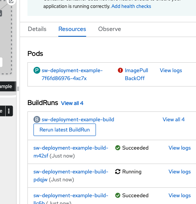
Task: Click green check icon for m42sf buildrun
Action: point(118,148)
